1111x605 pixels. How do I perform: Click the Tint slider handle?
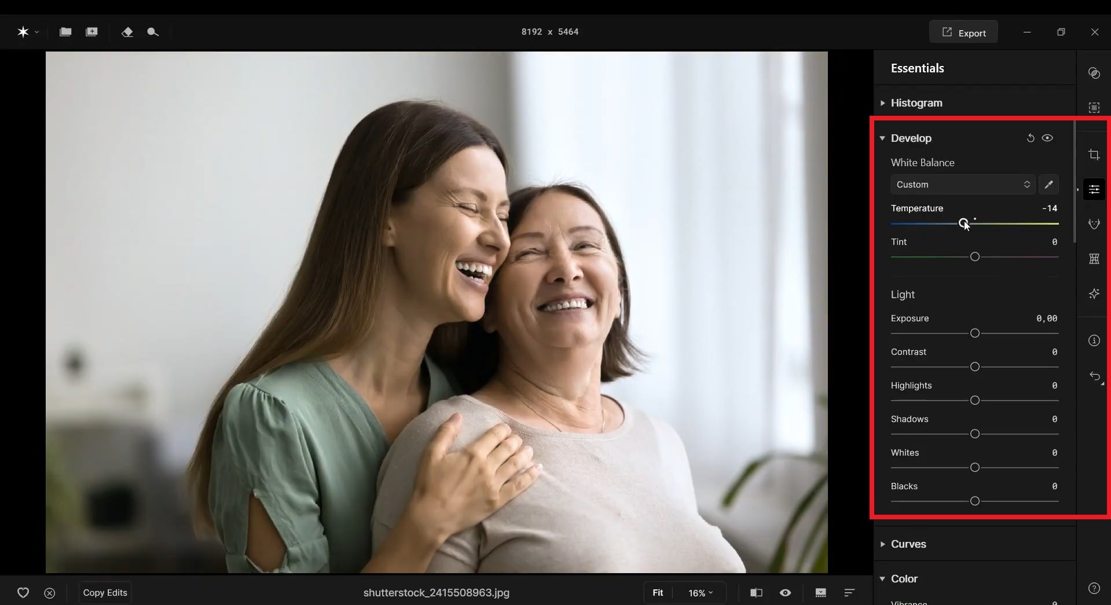tap(975, 257)
